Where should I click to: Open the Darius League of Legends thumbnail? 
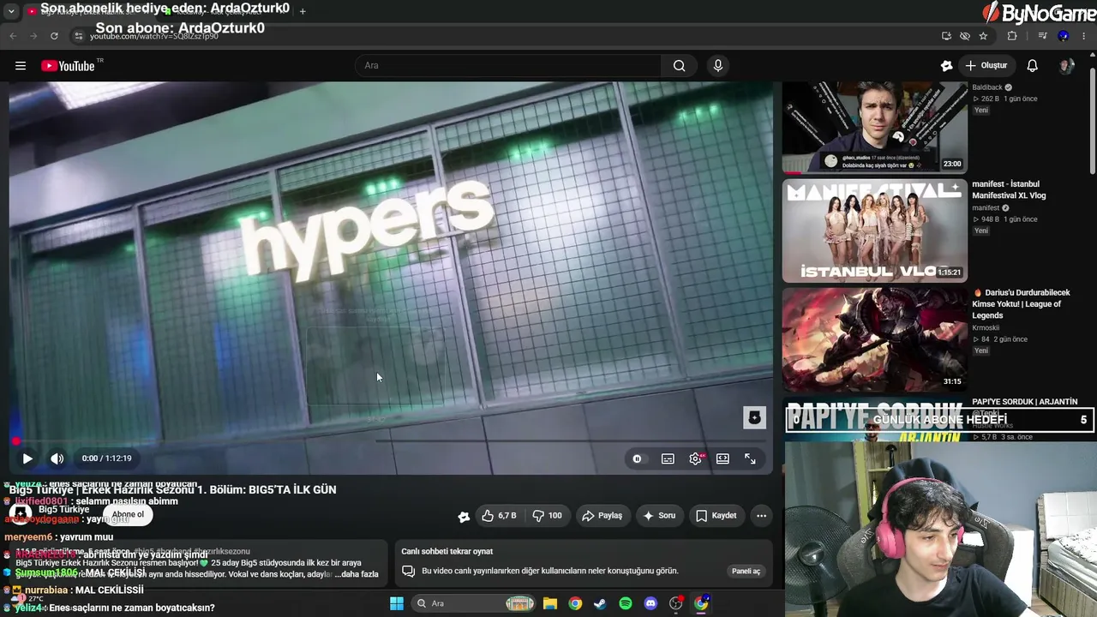(x=874, y=339)
